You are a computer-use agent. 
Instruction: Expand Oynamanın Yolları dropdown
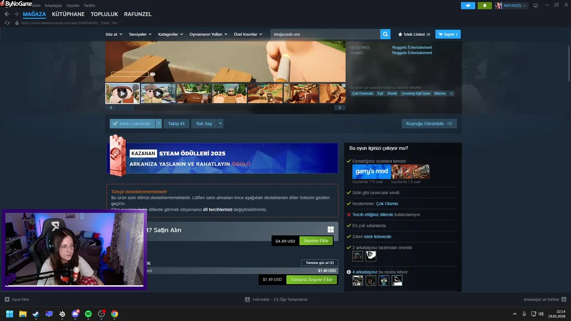coord(208,34)
